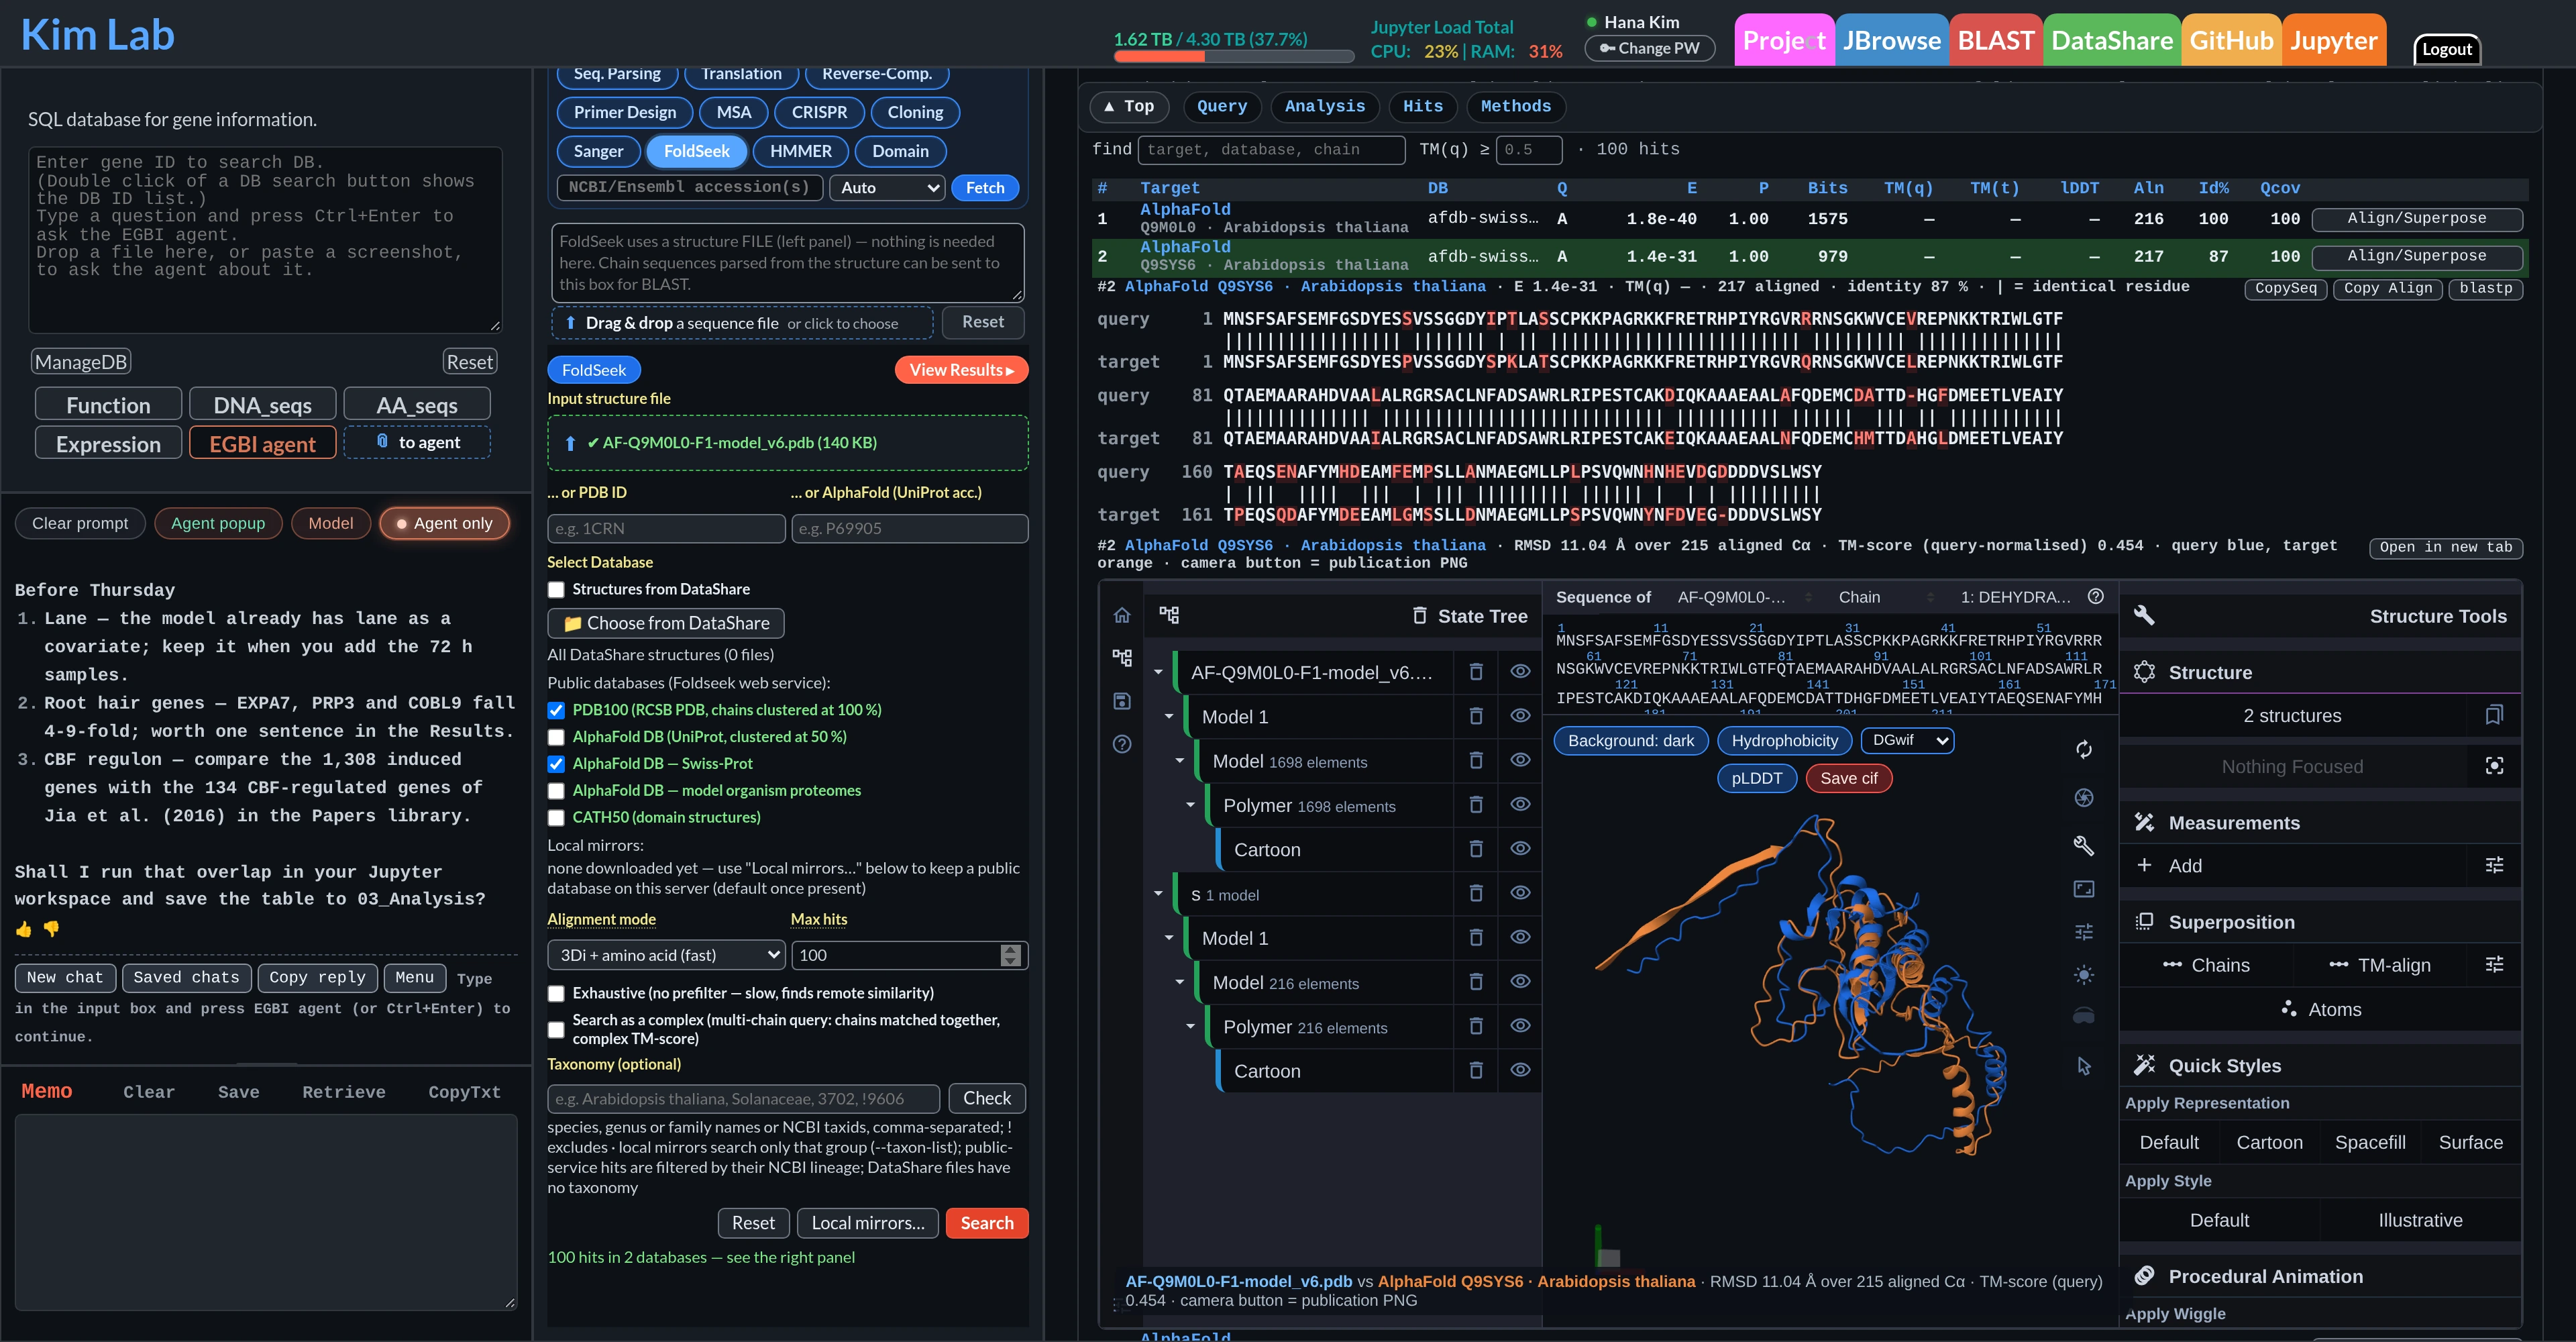This screenshot has height=1342, width=2576.
Task: Toggle the wrench controls icon in viewport
Action: tap(2084, 846)
